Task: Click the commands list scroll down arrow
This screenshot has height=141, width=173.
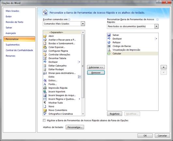Action: click(x=83, y=114)
